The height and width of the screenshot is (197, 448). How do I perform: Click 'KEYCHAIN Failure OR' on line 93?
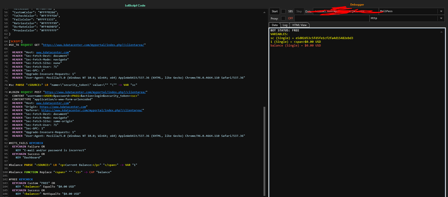pyautogui.click(x=29, y=146)
